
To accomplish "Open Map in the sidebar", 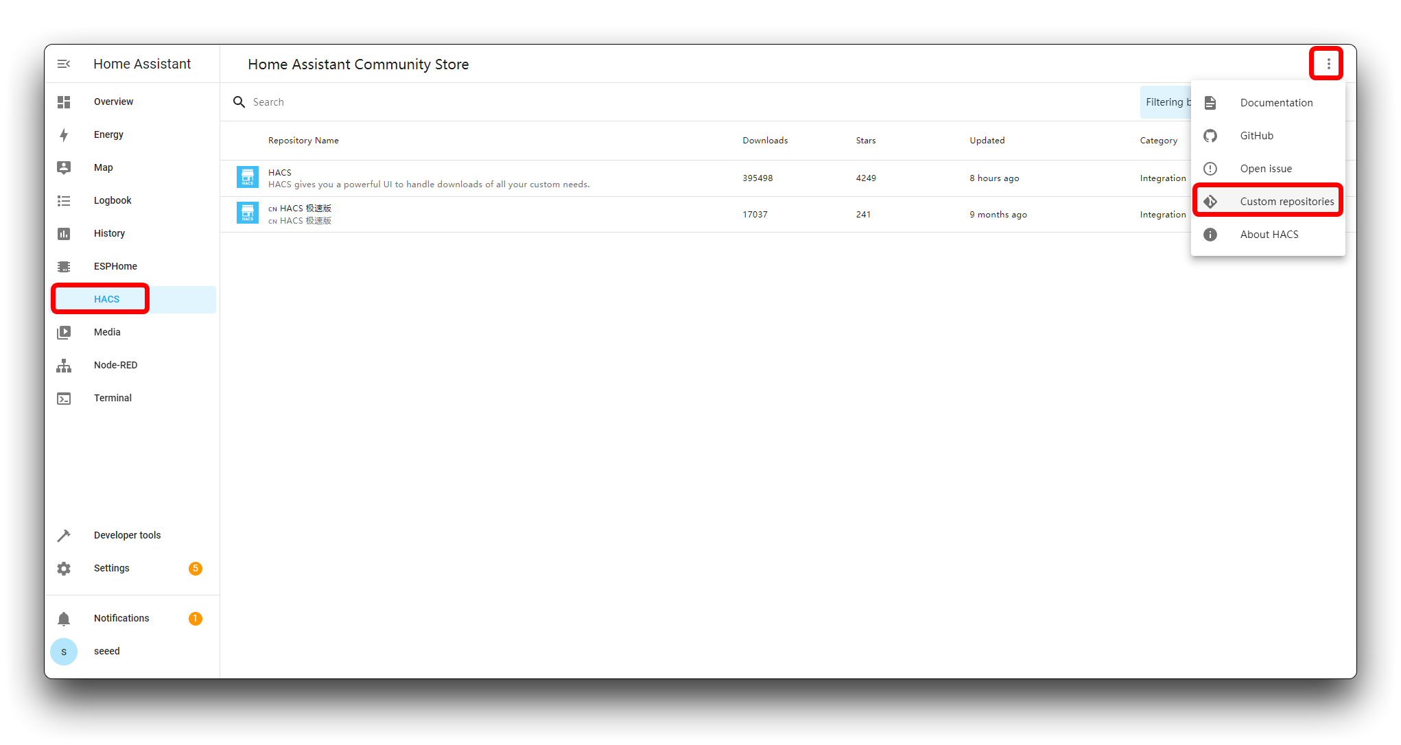I will pos(133,167).
